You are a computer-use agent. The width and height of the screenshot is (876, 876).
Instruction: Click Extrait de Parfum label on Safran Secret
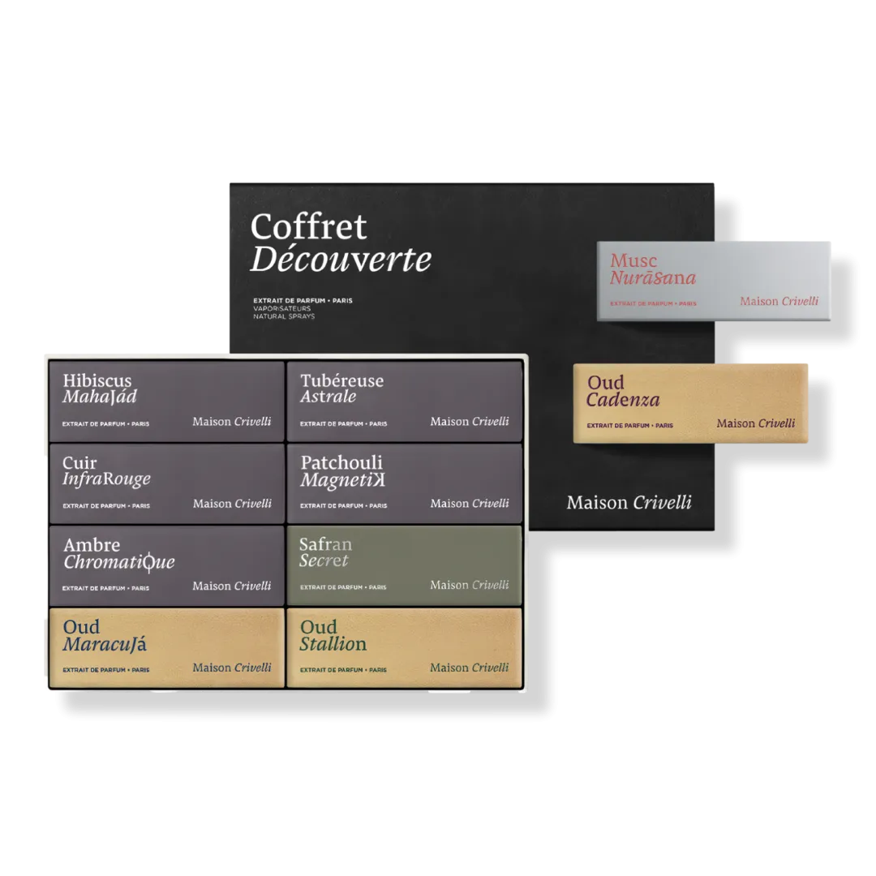pyautogui.click(x=343, y=587)
